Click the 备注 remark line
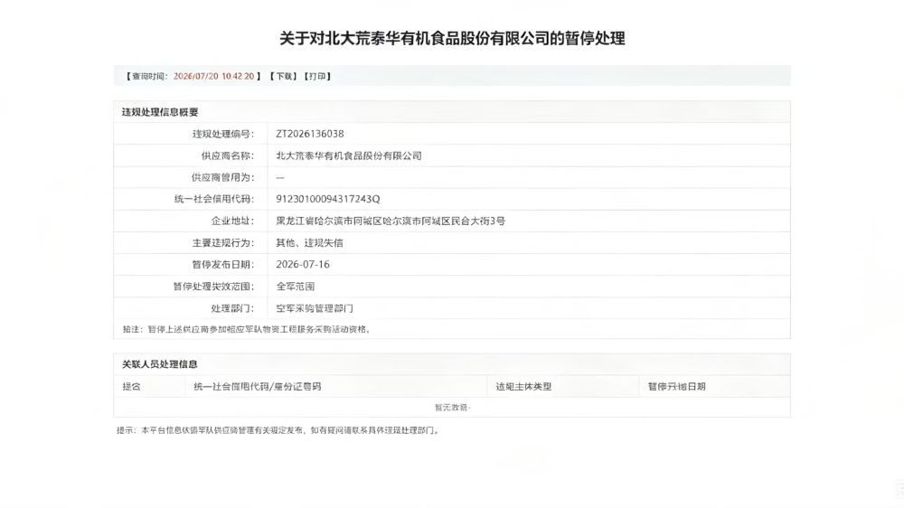This screenshot has height=508, width=904. pyautogui.click(x=247, y=329)
